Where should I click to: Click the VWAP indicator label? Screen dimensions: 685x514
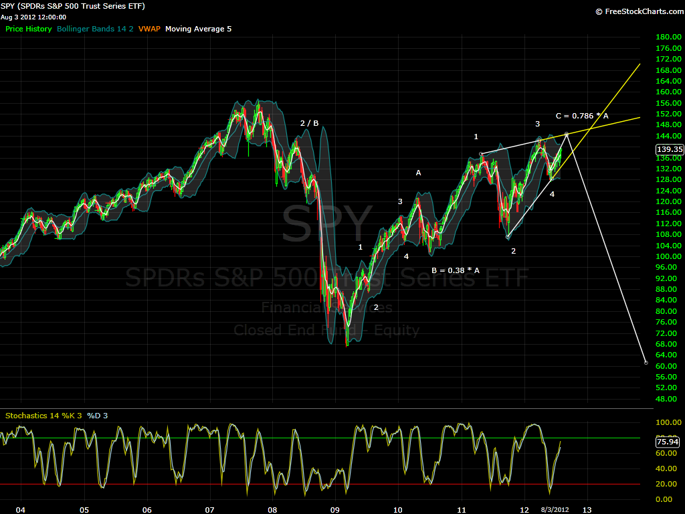pyautogui.click(x=149, y=29)
